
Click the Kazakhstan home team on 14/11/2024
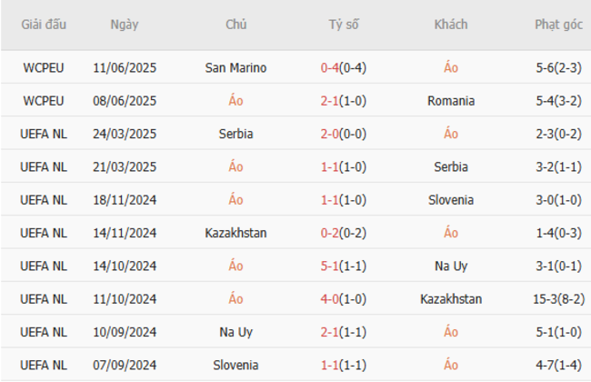(235, 233)
